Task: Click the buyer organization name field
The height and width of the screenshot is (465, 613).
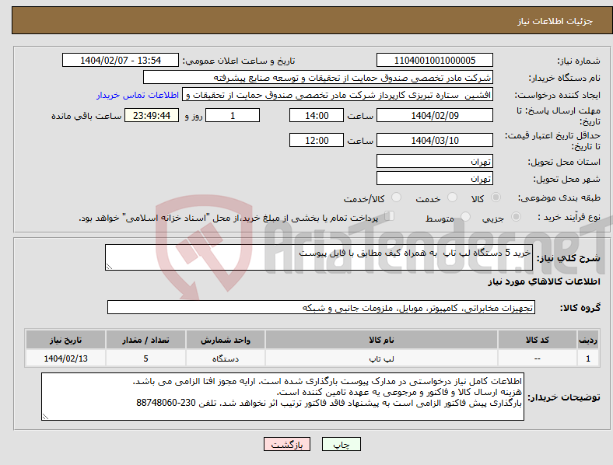Action: coord(318,77)
